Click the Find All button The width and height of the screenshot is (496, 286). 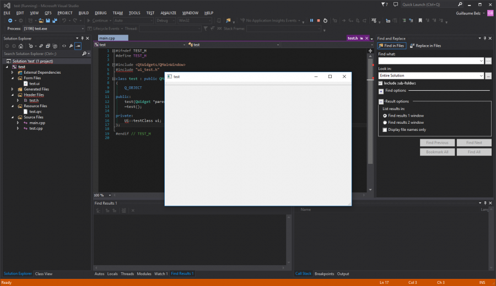tap(474, 152)
